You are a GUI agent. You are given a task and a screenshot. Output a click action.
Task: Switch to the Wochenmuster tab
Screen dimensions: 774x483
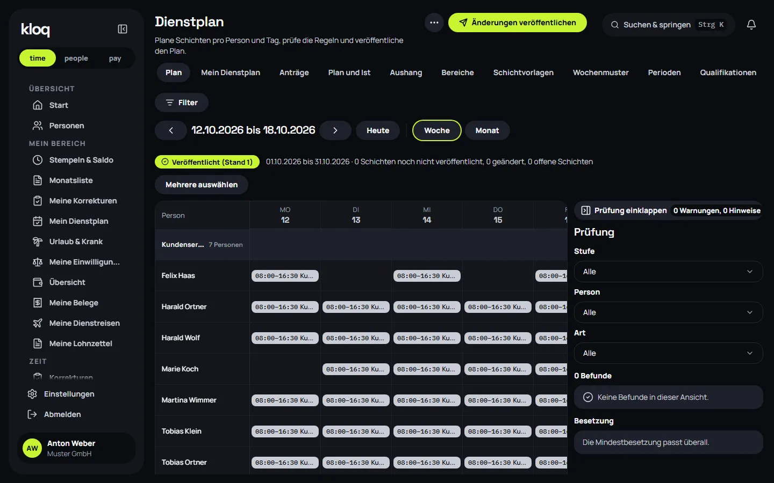click(601, 72)
